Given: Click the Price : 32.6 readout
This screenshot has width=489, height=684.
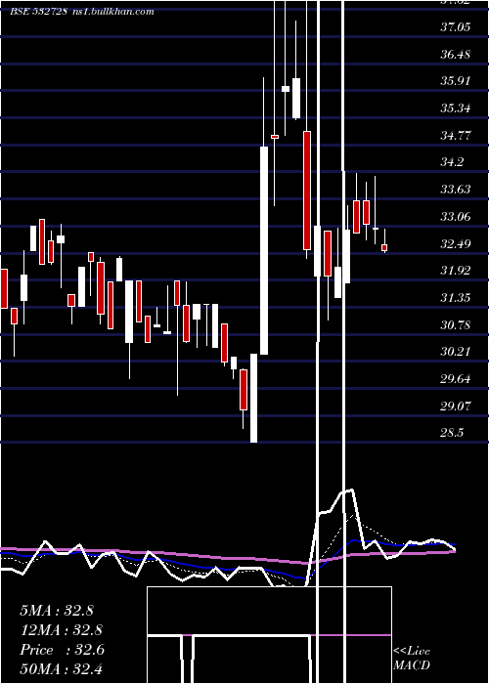Looking at the screenshot, I should pos(62,650).
